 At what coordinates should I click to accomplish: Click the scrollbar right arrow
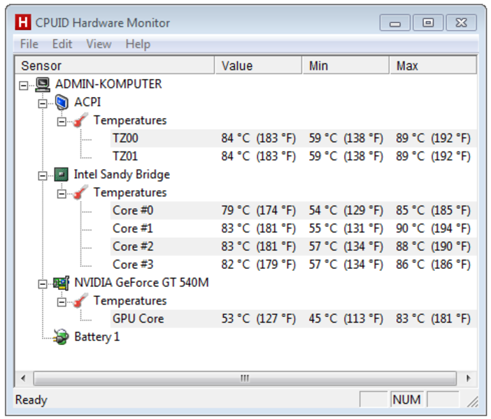coord(469,378)
